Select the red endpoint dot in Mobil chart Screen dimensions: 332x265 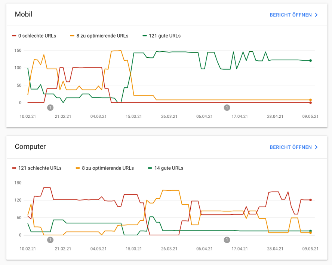[x=311, y=103]
